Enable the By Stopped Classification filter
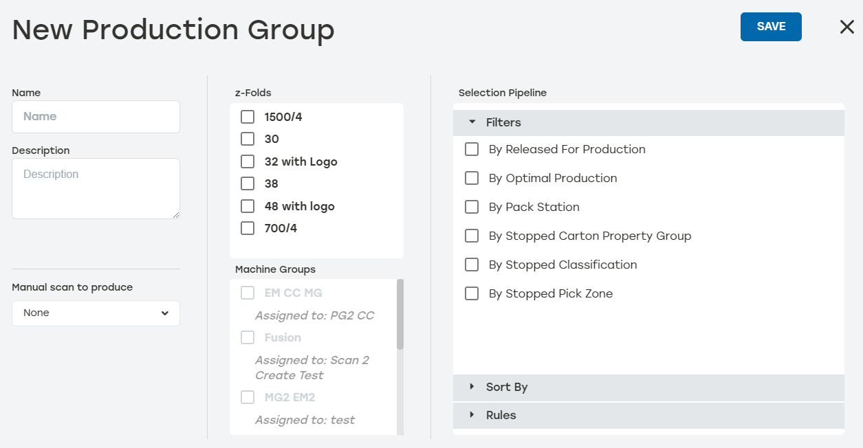This screenshot has height=448, width=863. point(472,265)
